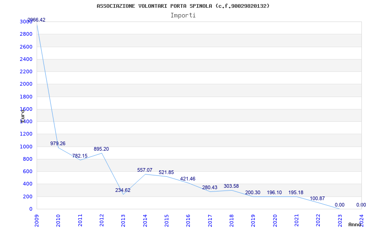Click y-axis tick 2800
Viewport: 366px width, 229px height.
click(26, 34)
